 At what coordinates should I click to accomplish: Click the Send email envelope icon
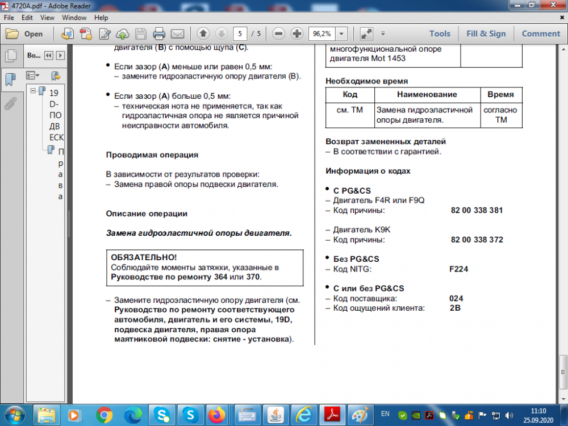pyautogui.click(x=177, y=34)
